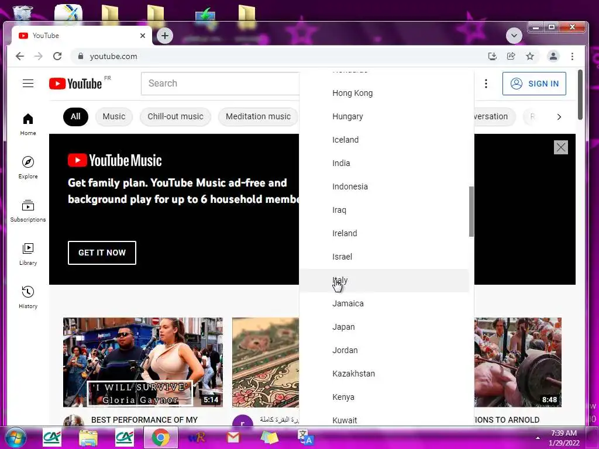Screen dimensions: 599x449
Task: Select the Meditation music chip
Action: tap(258, 116)
